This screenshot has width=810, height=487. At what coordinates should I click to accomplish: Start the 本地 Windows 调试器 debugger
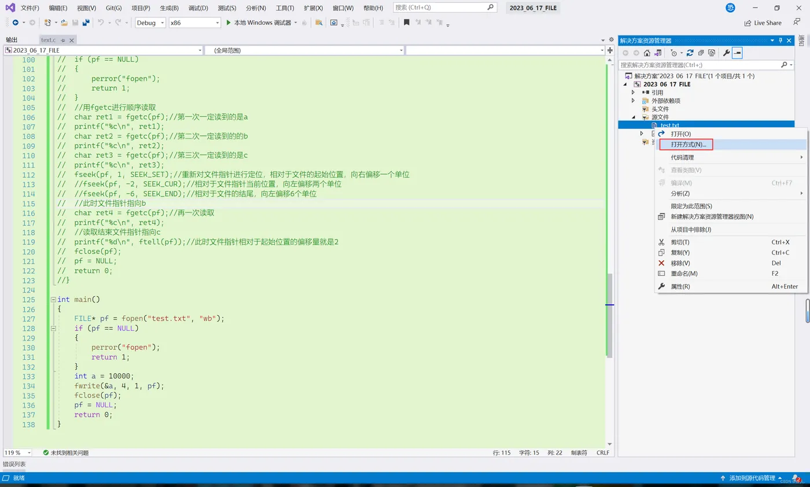(x=258, y=23)
